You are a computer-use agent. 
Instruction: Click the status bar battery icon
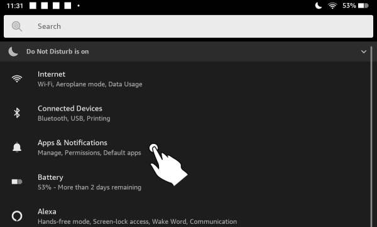(x=363, y=6)
